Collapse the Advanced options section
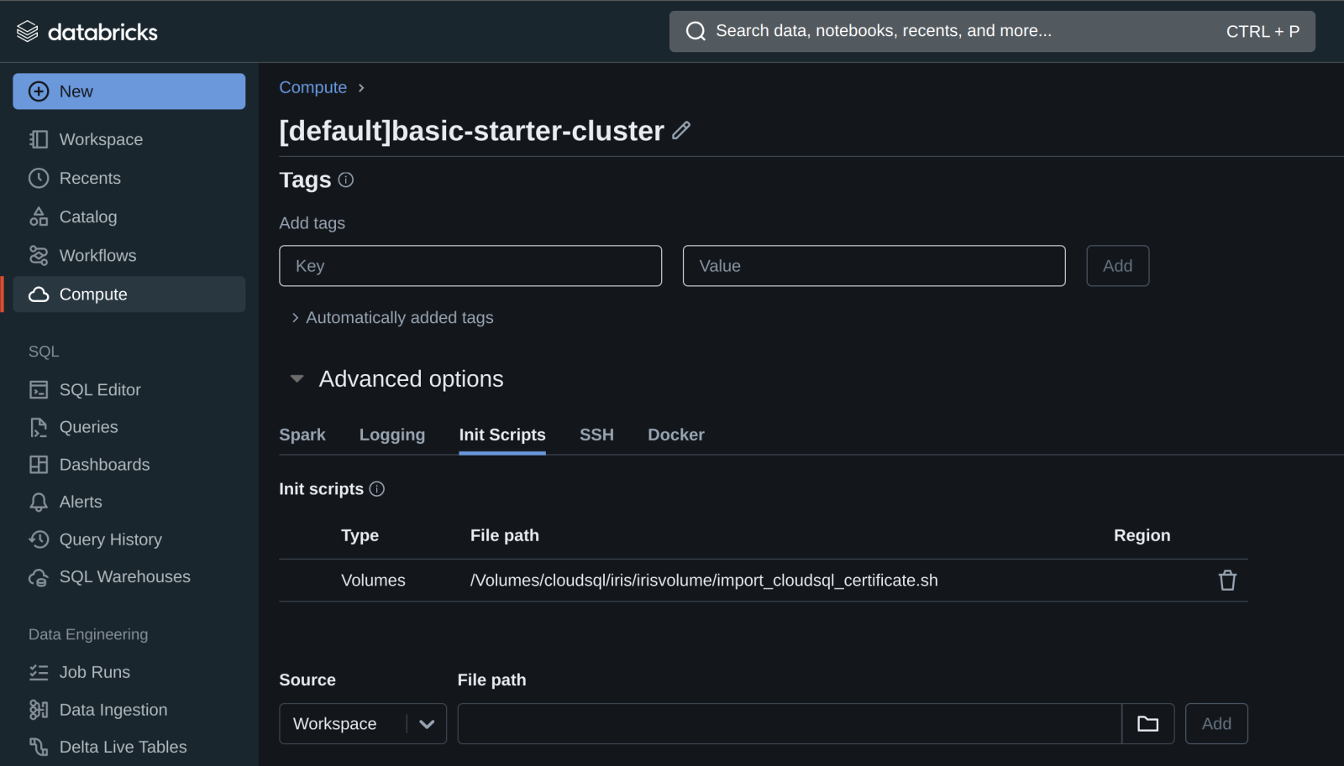 tap(297, 379)
